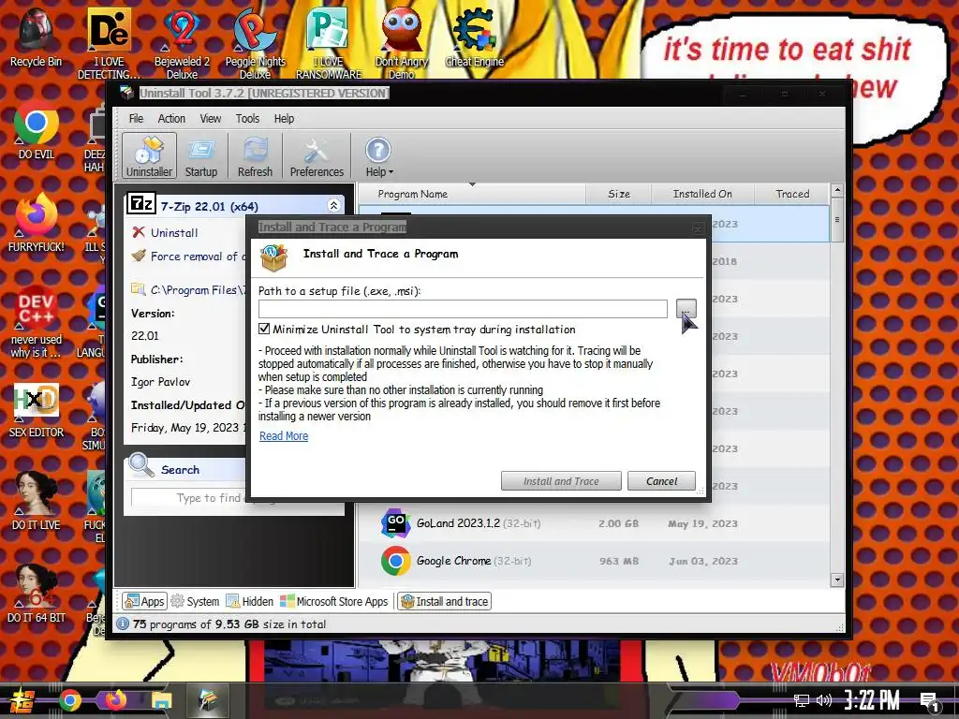Click the browse button for setup file
The image size is (959, 719).
click(686, 308)
